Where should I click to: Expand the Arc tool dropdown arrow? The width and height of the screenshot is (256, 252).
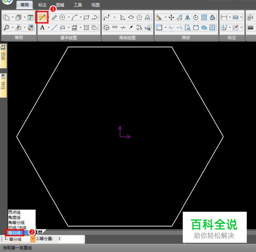point(81,17)
